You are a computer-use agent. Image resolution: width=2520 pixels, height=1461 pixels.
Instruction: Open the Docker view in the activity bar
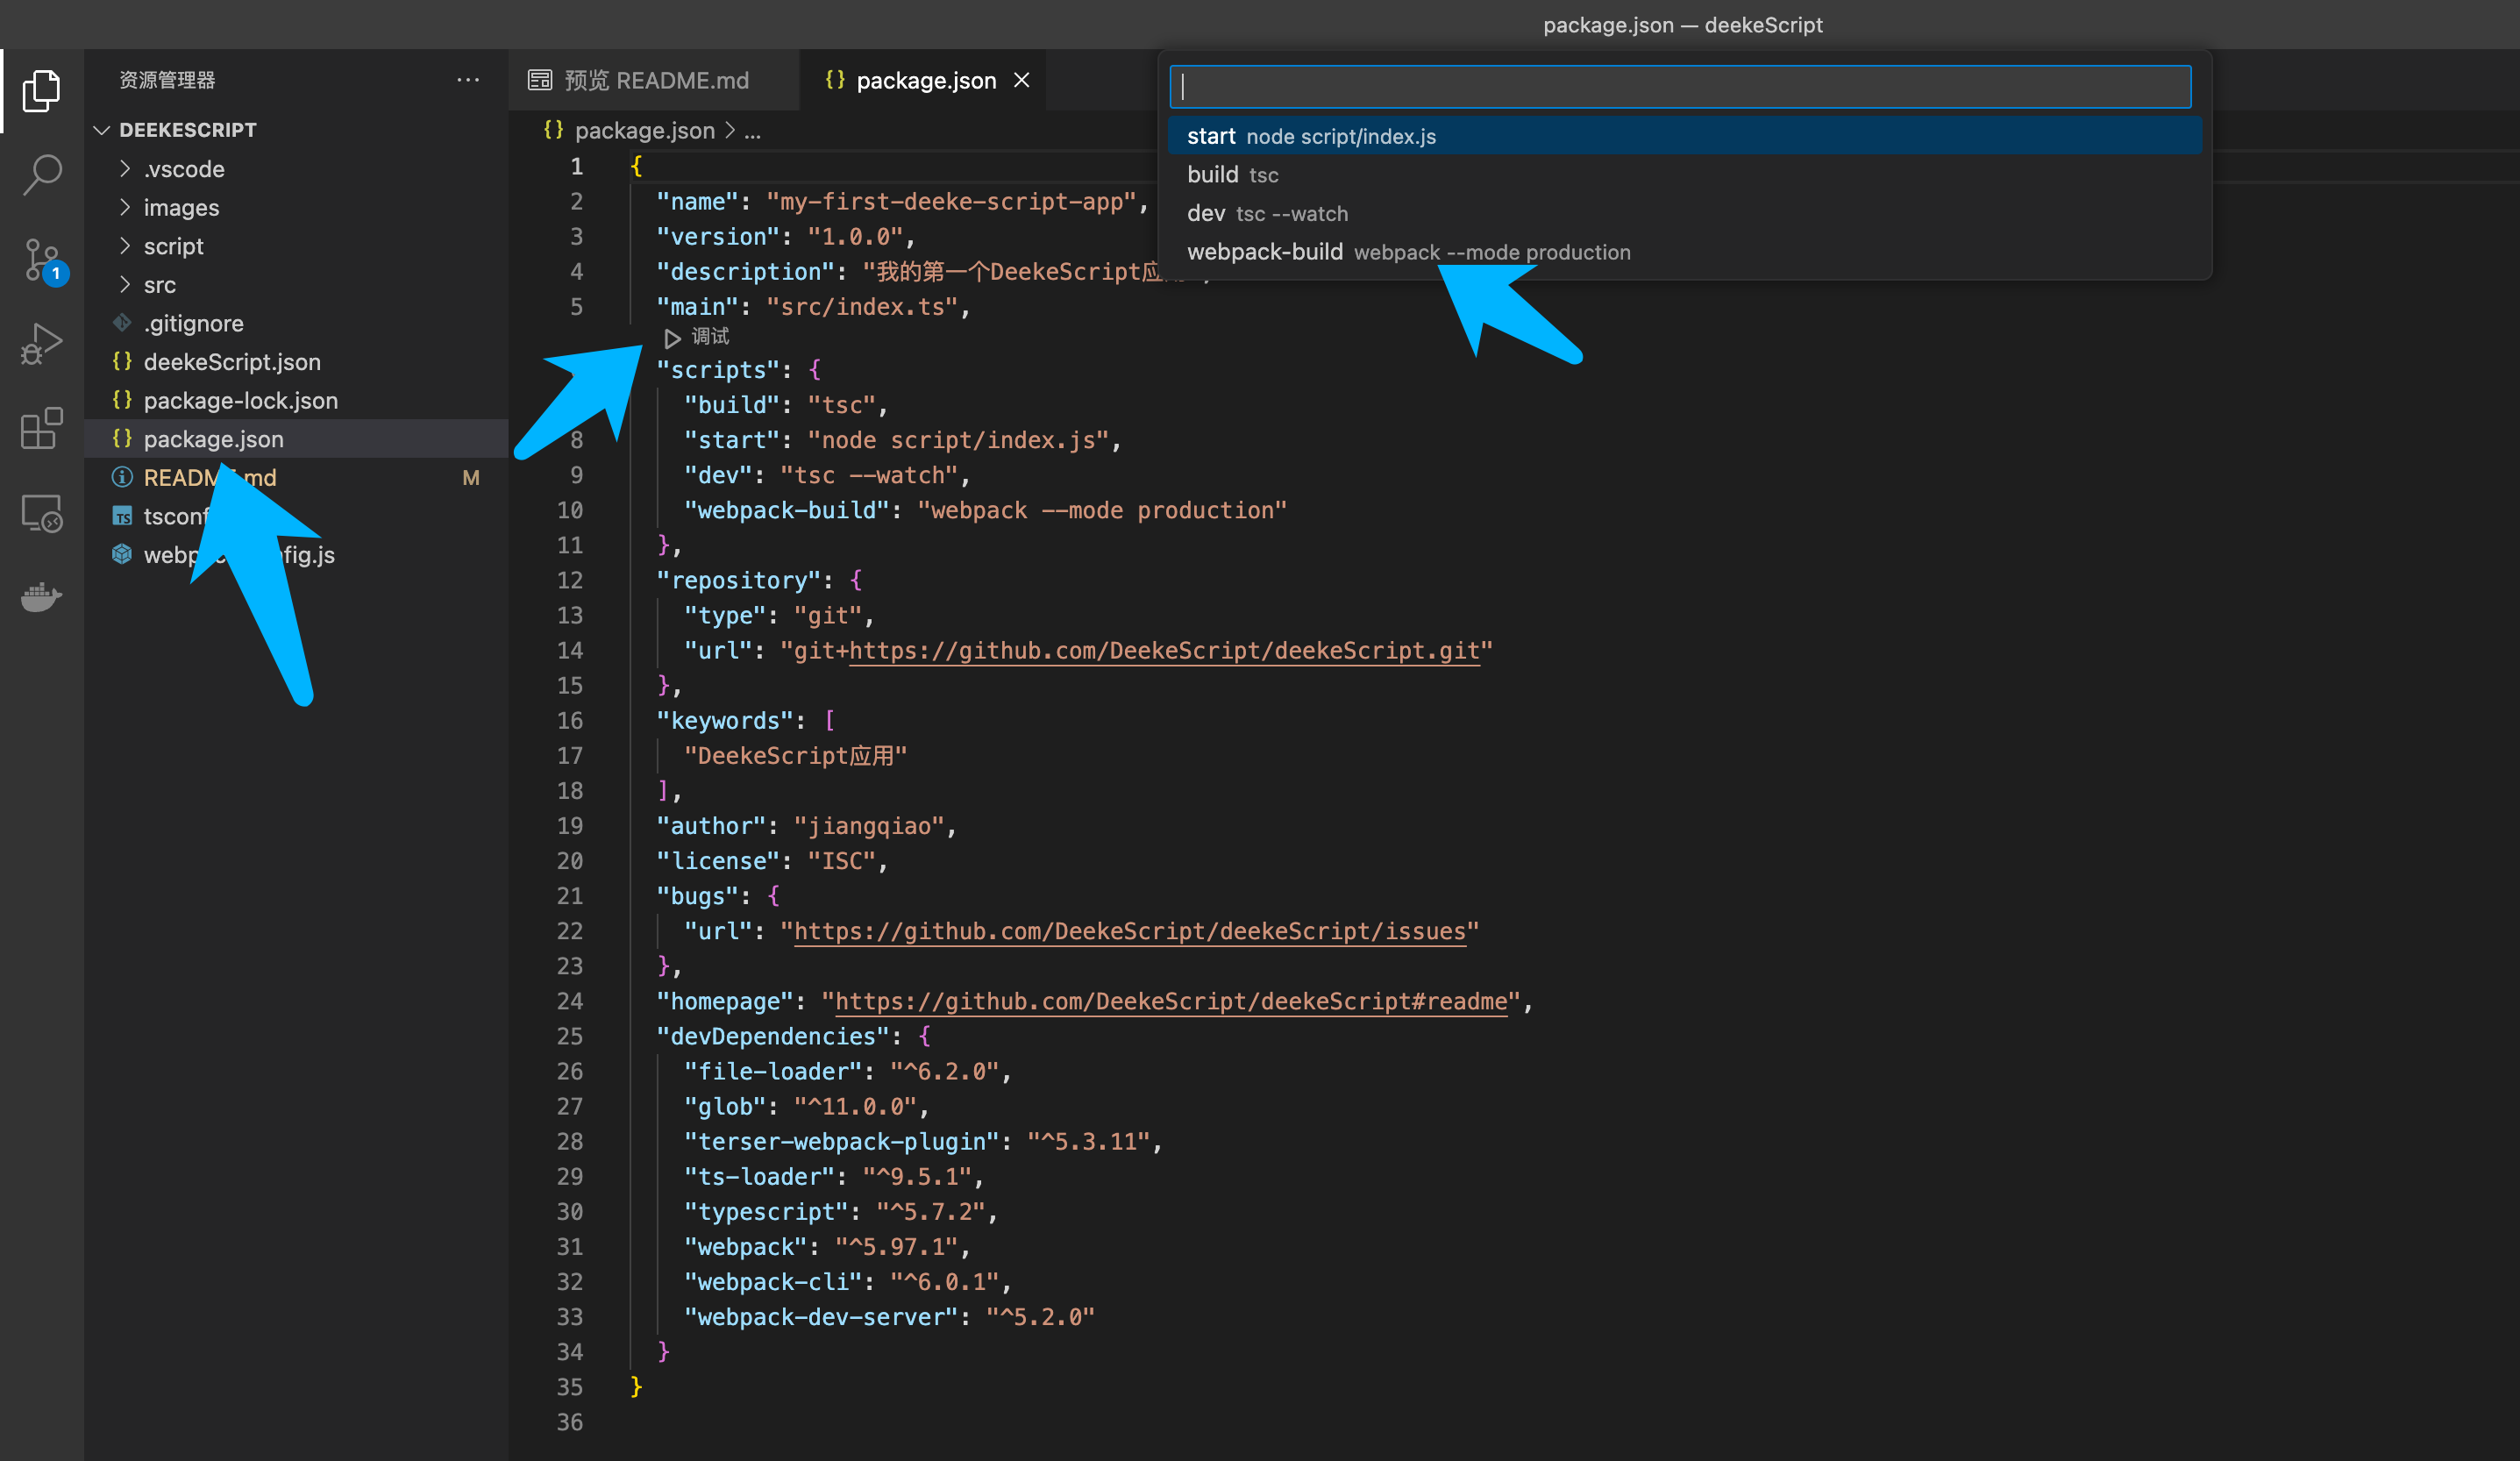[x=41, y=597]
